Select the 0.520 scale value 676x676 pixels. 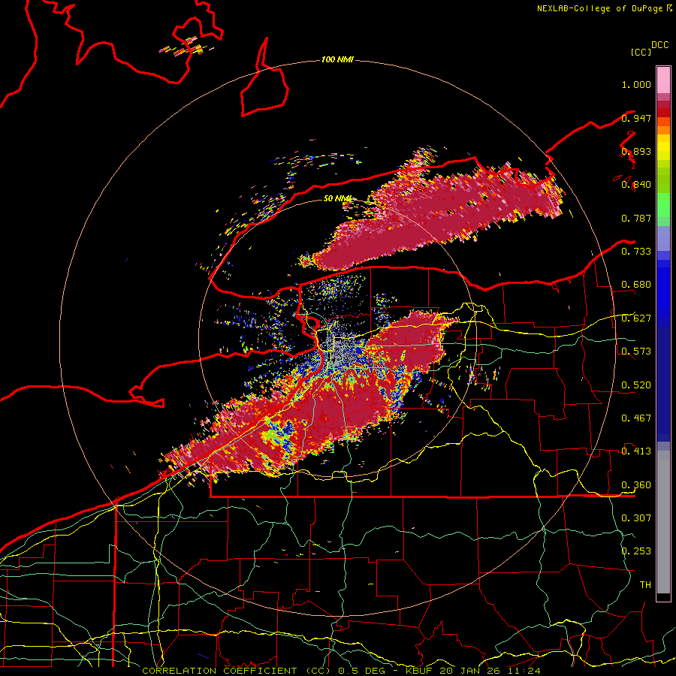(636, 385)
